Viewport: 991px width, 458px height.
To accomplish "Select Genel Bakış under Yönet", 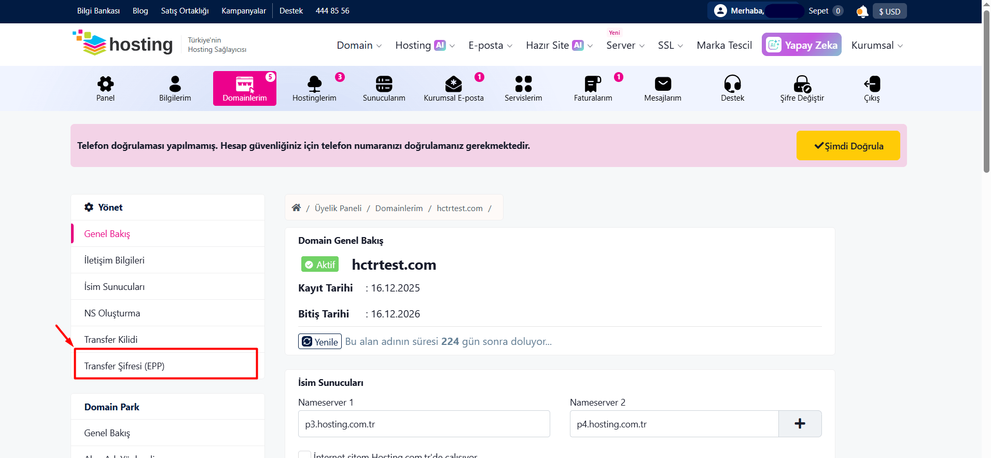I will pos(168,233).
